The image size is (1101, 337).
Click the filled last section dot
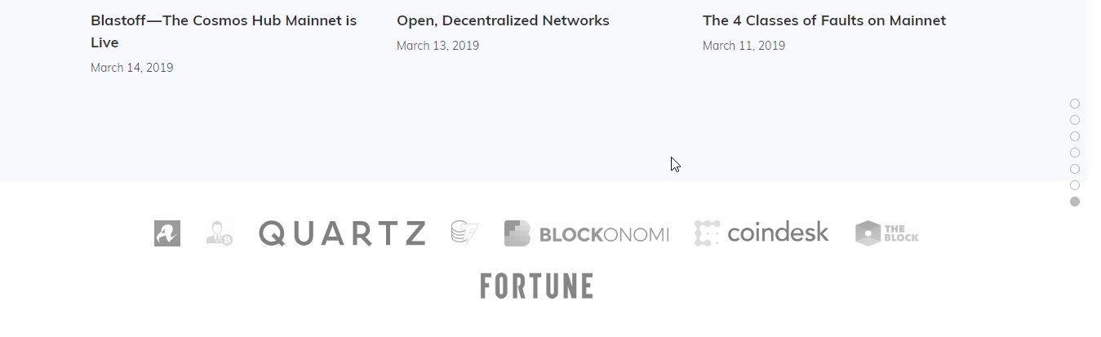point(1075,202)
